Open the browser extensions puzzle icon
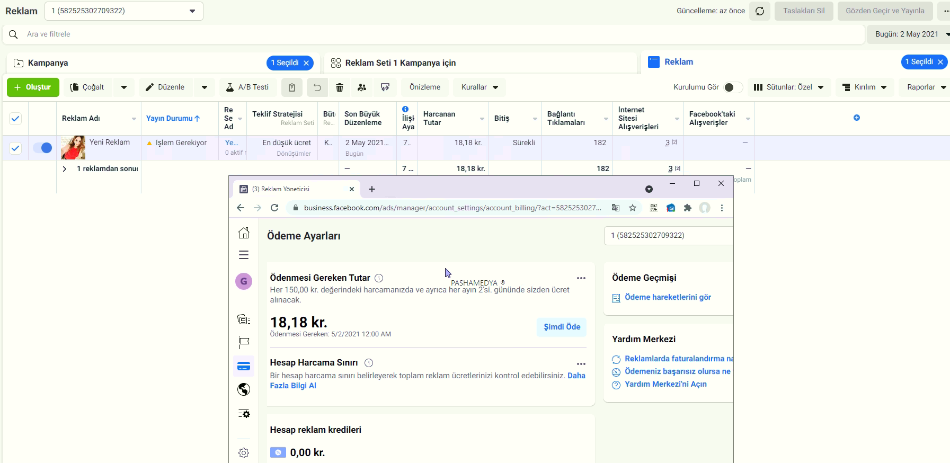Screen dimensions: 950x463 tap(688, 208)
